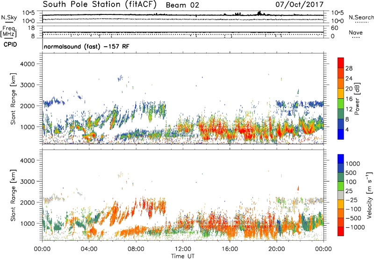The height and width of the screenshot is (259, 374).
Task: Click the '500' Velocity colorbar value
Action: (351, 173)
